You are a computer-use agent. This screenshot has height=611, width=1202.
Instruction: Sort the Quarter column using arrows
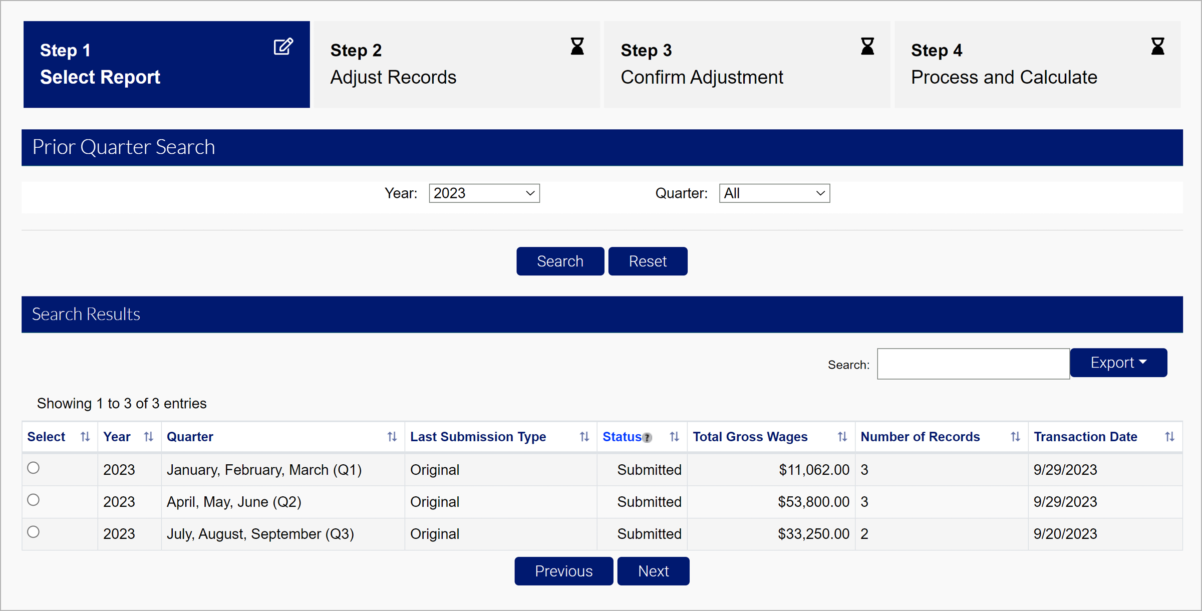[x=392, y=437]
